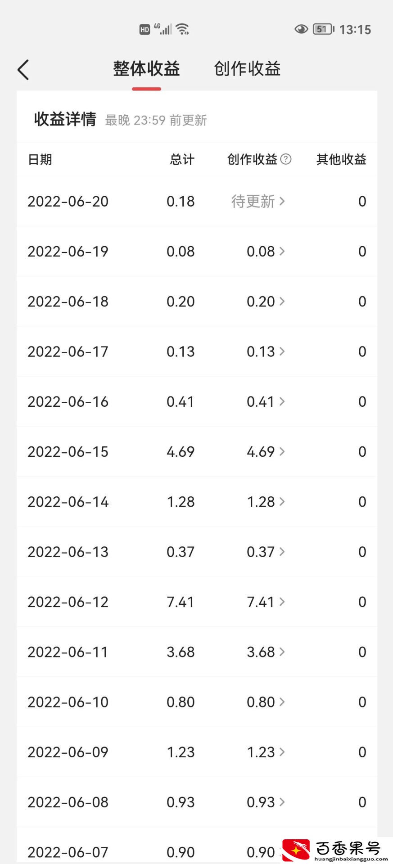393x864 pixels.
Task: Open 2022-06-11 earnings of 3.68
Action: coord(266,652)
